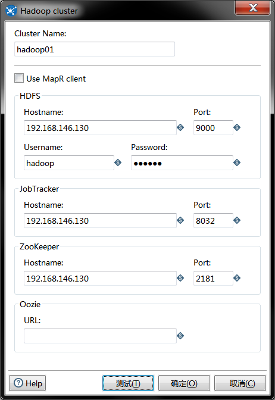Enable the Use MapR client checkbox
Image resolution: width=275 pixels, height=400 pixels.
(x=19, y=78)
